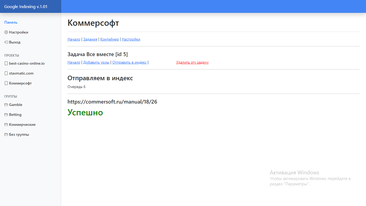The width and height of the screenshot is (366, 206).
Task: Open Панель in the sidebar
Action: 11,22
